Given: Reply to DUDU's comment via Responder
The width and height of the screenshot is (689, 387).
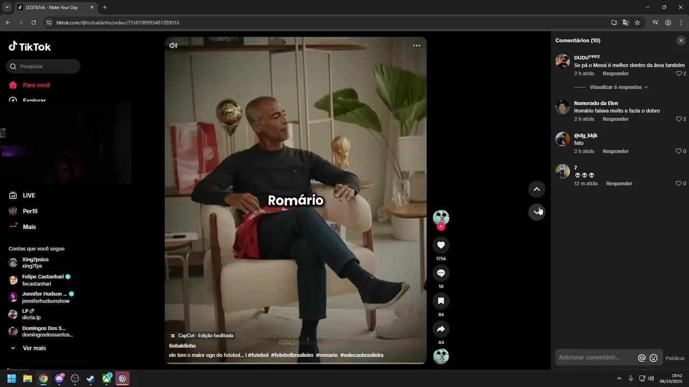Looking at the screenshot, I should click(x=615, y=74).
